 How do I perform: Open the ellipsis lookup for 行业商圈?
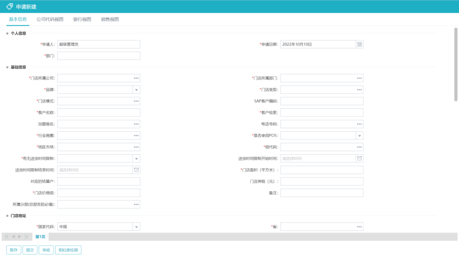coord(136,136)
